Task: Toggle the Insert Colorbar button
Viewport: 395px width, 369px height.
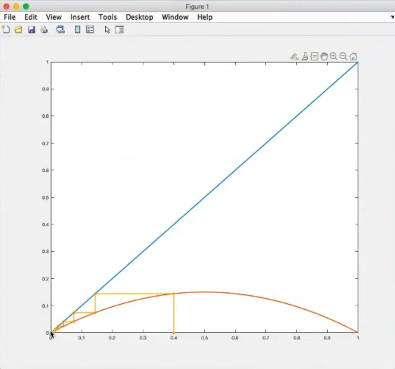Action: pos(77,30)
